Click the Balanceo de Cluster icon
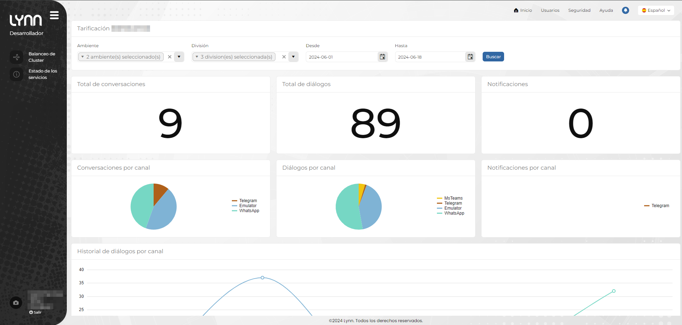This screenshot has width=682, height=325. 16,57
